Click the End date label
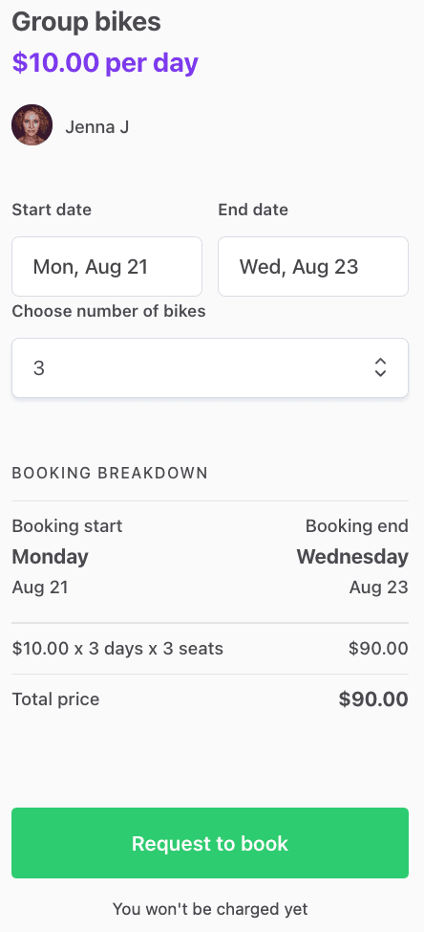 pyautogui.click(x=253, y=210)
